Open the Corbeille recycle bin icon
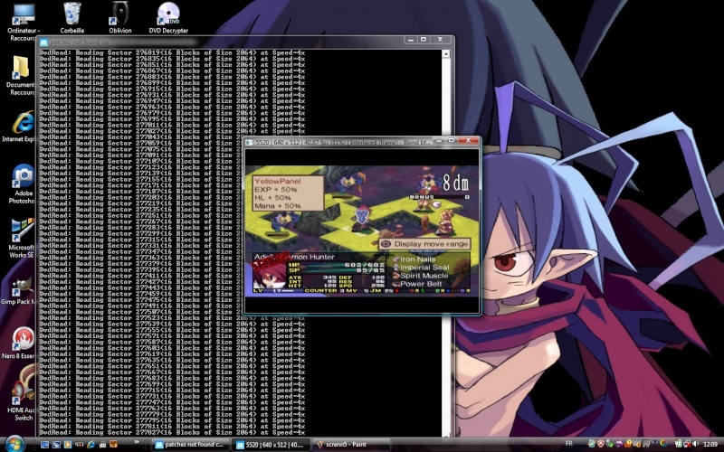This screenshot has width=724, height=452. point(71,18)
